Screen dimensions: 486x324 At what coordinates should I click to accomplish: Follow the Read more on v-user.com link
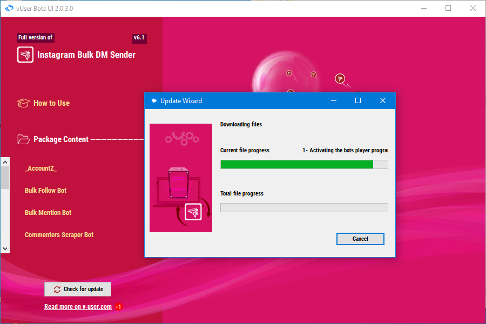tap(78, 307)
